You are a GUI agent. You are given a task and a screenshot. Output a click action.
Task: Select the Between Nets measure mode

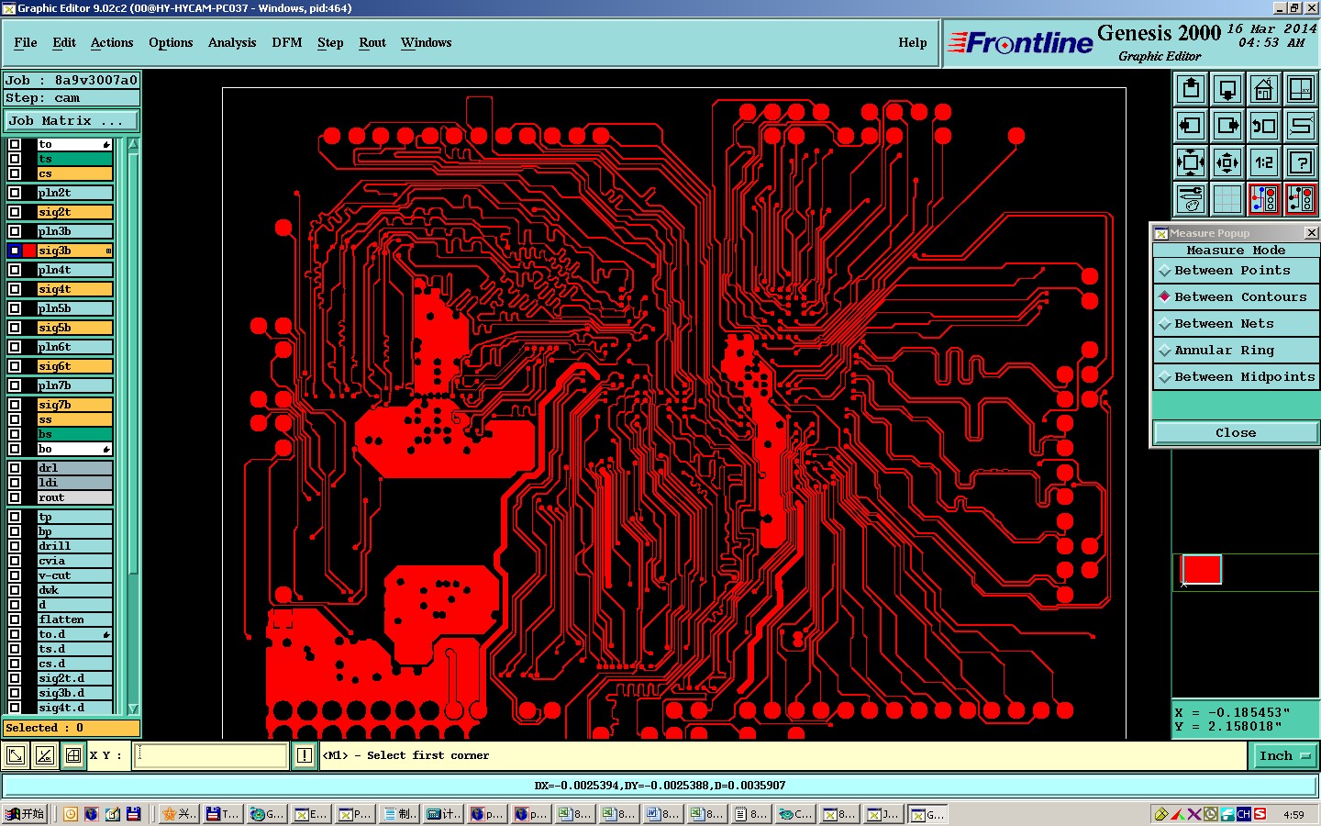click(1236, 324)
